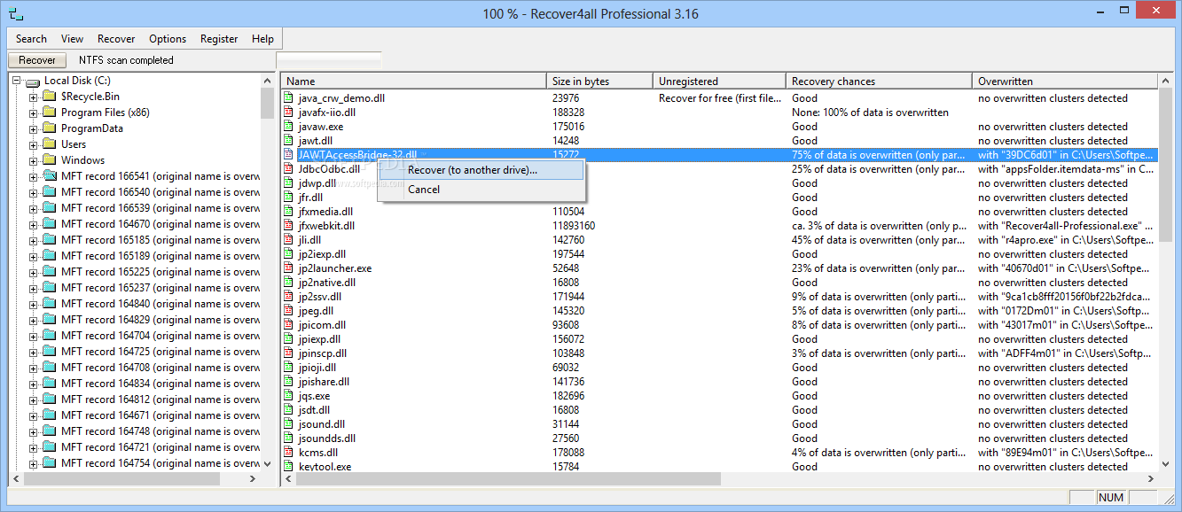The image size is (1182, 512).
Task: Click the file list scroll-down arrow
Action: (x=1166, y=464)
